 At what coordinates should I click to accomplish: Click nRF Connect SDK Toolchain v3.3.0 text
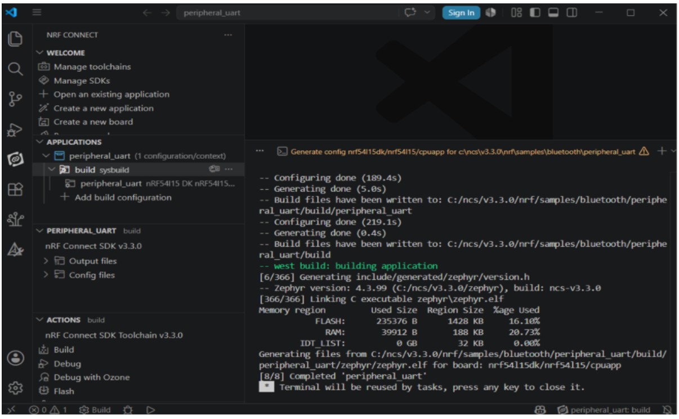[x=114, y=335]
